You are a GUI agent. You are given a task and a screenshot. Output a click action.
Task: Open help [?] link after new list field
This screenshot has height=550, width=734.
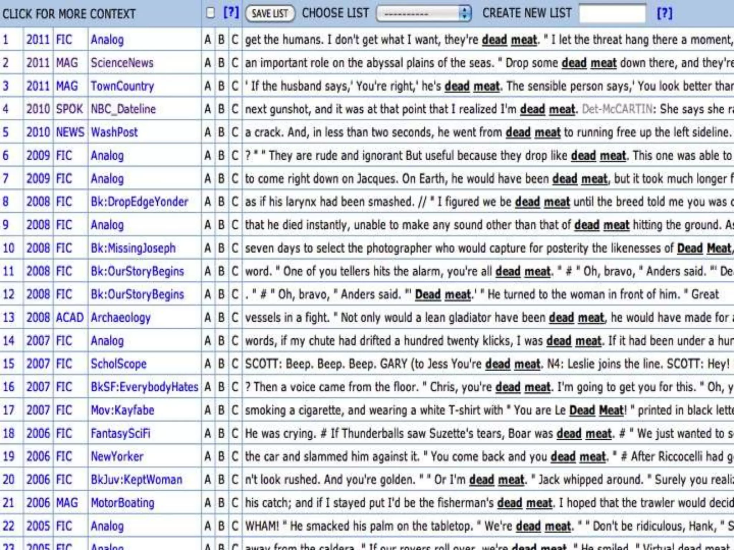click(x=664, y=13)
